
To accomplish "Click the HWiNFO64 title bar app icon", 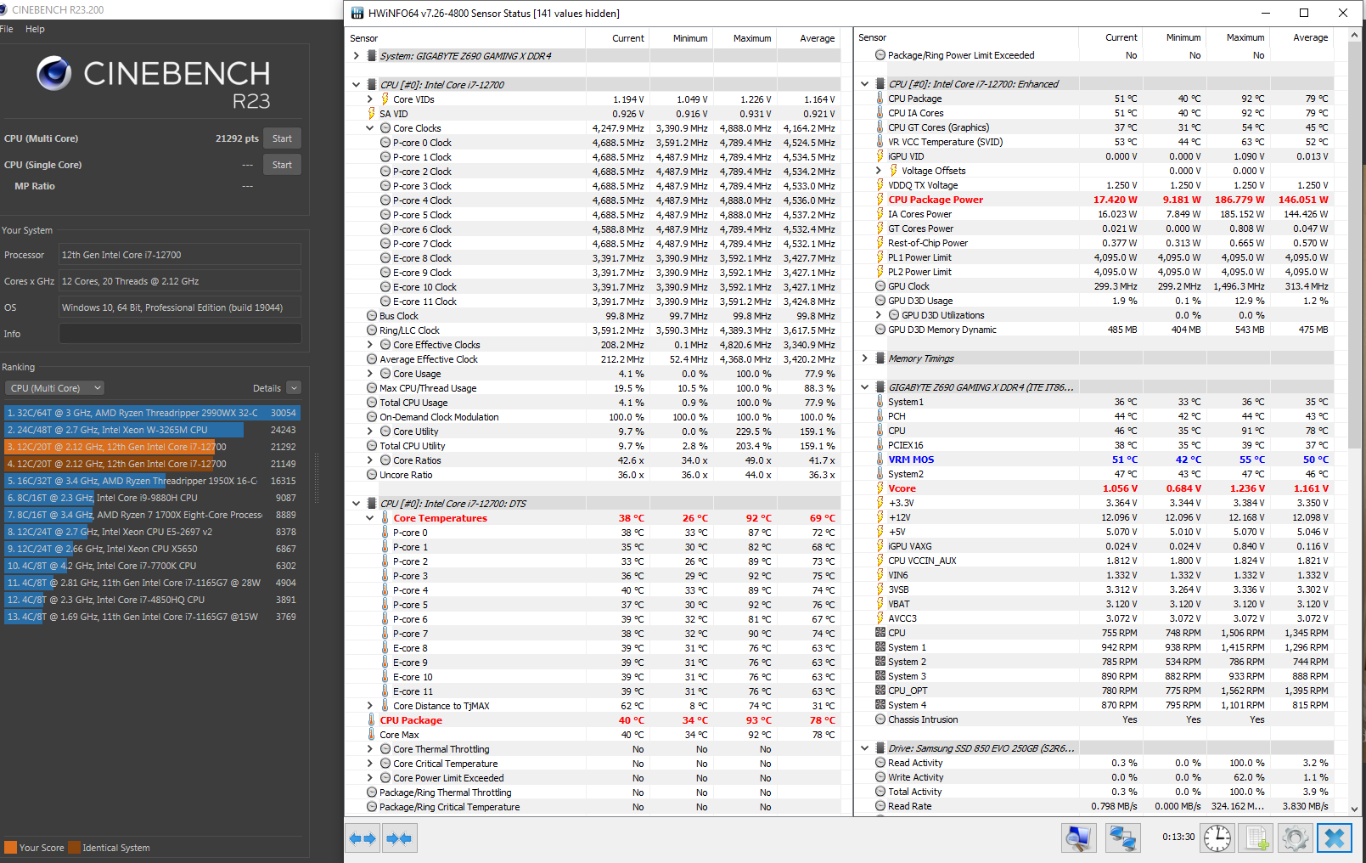I will click(x=357, y=13).
